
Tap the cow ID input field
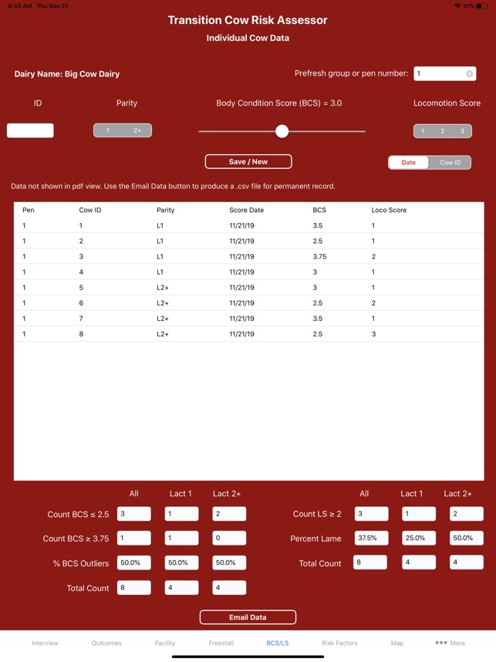pyautogui.click(x=30, y=130)
